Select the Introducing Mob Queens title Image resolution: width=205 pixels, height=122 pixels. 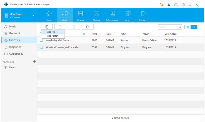pyautogui.click(x=58, y=40)
